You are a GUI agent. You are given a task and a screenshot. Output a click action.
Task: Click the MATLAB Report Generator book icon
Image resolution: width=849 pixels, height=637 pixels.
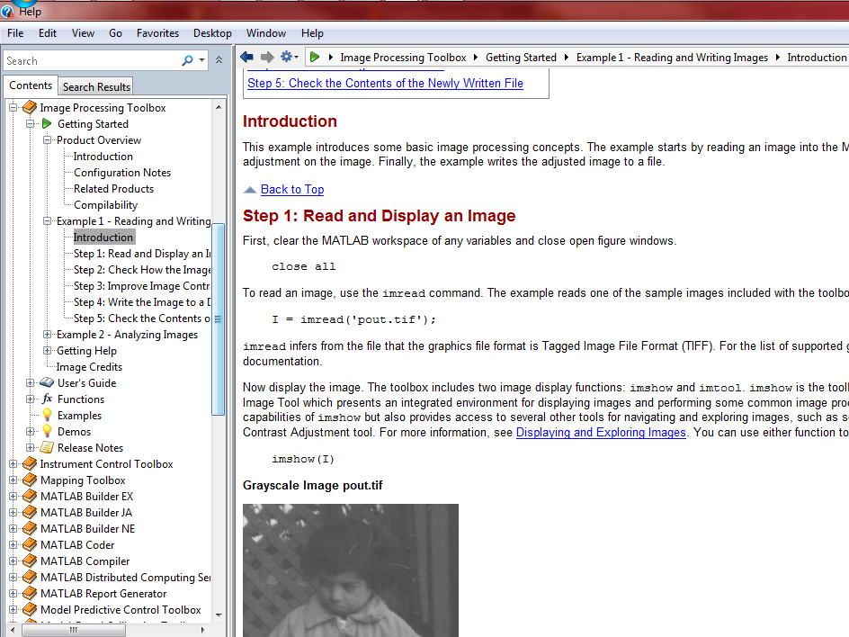point(30,594)
